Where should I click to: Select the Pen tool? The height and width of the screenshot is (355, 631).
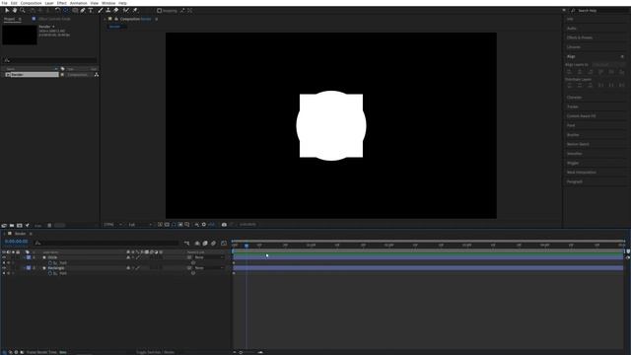point(83,11)
